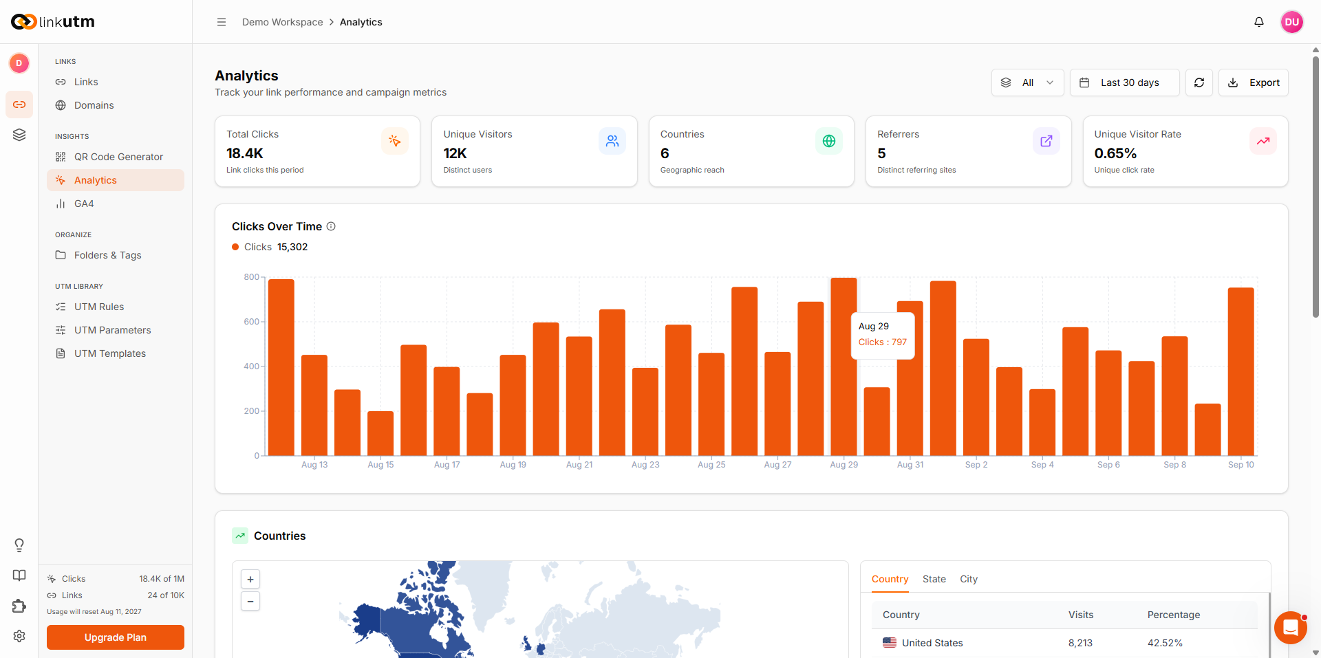1321x658 pixels.
Task: Open the book documentation icon
Action: (x=19, y=575)
